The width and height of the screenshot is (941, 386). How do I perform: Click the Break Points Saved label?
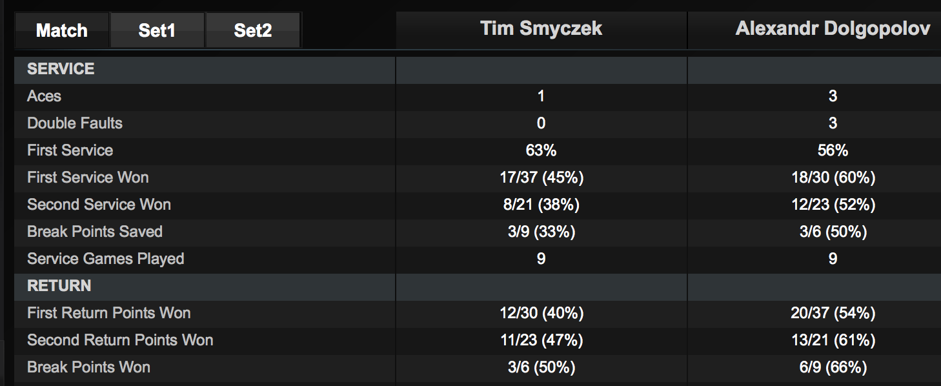point(95,232)
